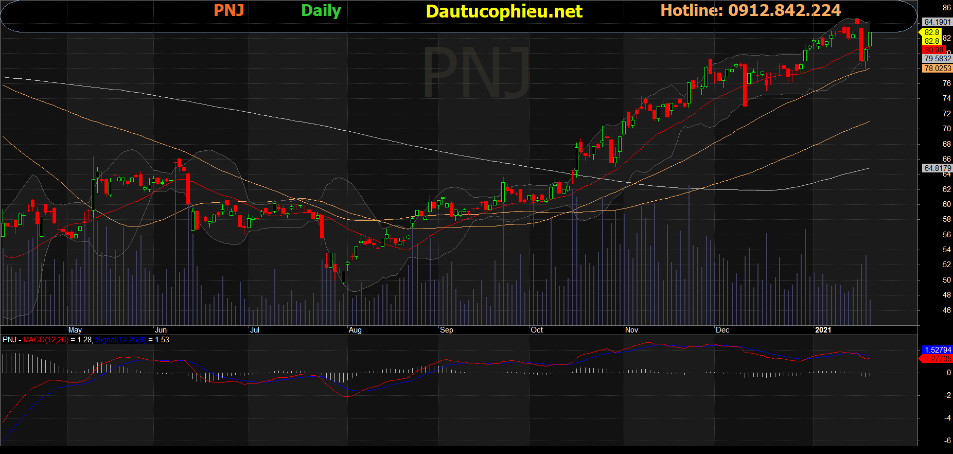Click the Dec time axis label
953x454 pixels.
click(722, 330)
